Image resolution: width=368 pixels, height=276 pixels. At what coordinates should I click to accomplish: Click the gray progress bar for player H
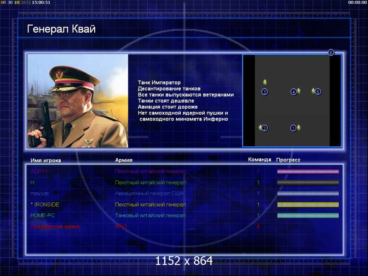[308, 183]
